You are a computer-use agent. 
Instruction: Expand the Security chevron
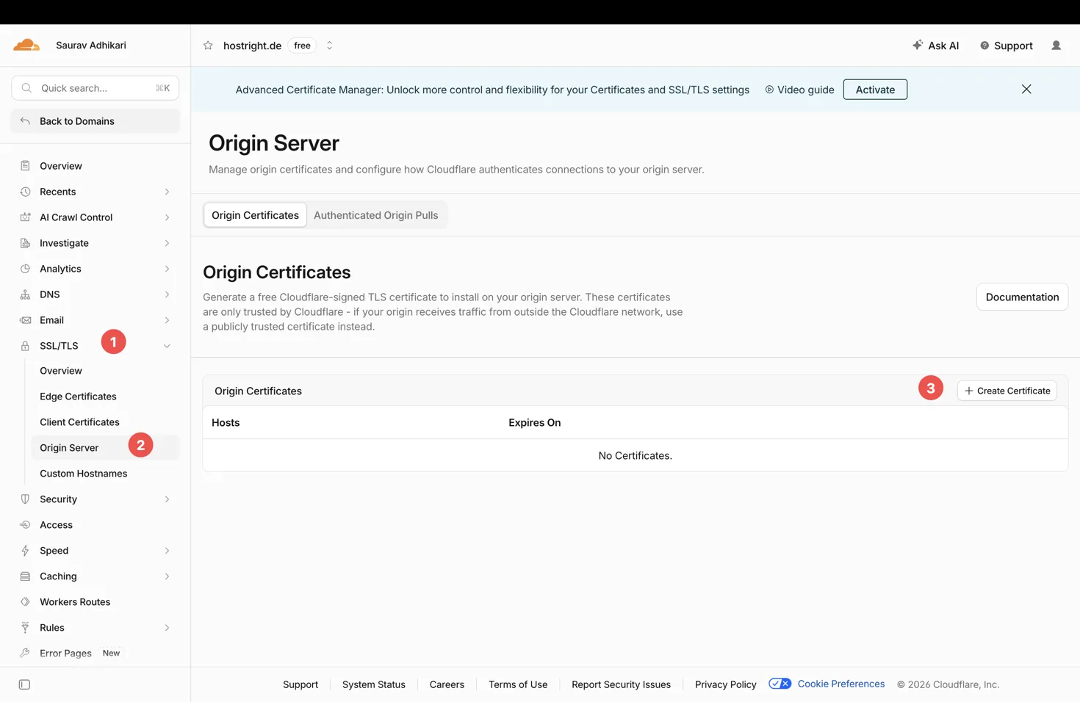pyautogui.click(x=167, y=499)
